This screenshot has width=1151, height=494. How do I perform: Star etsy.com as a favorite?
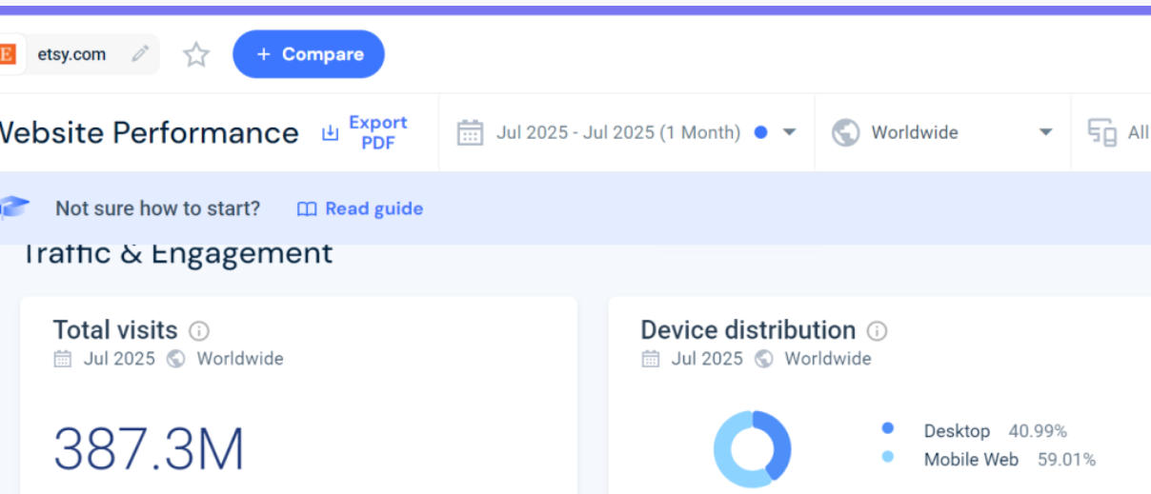[196, 54]
